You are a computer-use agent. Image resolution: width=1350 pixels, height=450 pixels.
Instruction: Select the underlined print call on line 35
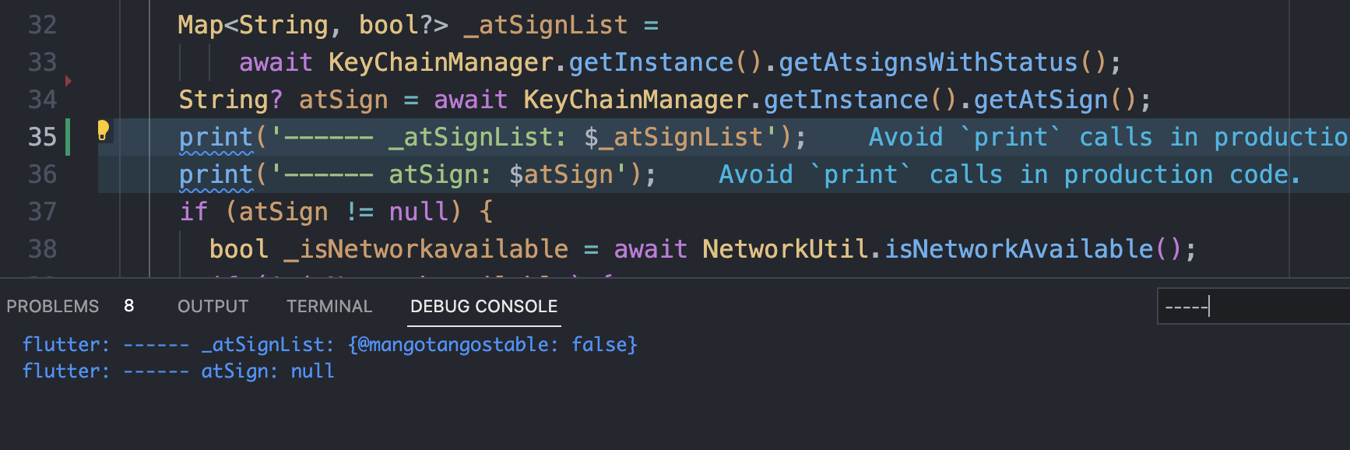click(x=215, y=136)
